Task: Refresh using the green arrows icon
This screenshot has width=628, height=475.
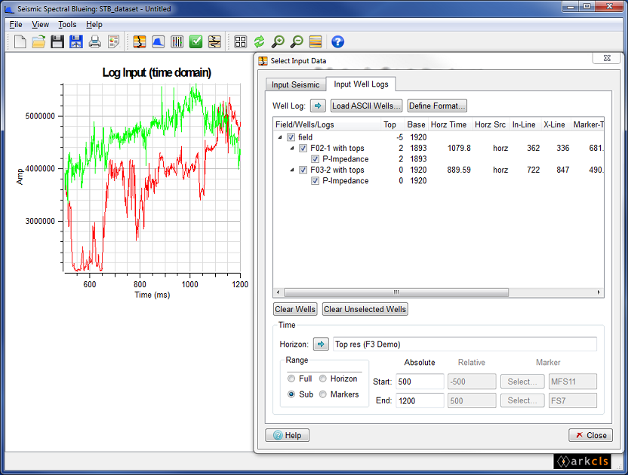Action: [x=259, y=41]
